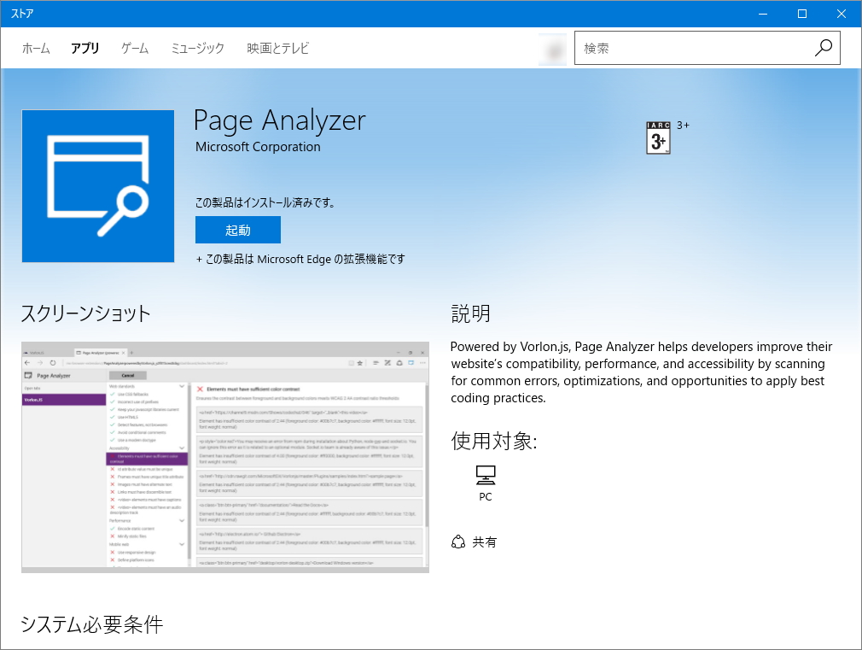View the IARC 3+ age rating badge
Viewport: 862px width, 650px height.
(657, 138)
